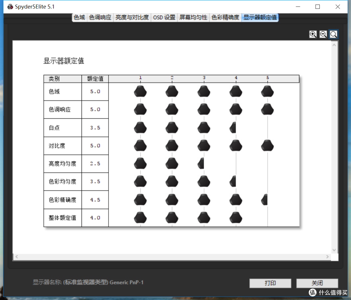The height and width of the screenshot is (300, 351).
Task: Switch to the OSD 设置 tab
Action: point(164,18)
